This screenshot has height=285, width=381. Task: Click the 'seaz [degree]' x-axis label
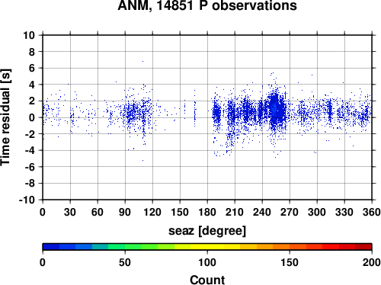point(207,231)
